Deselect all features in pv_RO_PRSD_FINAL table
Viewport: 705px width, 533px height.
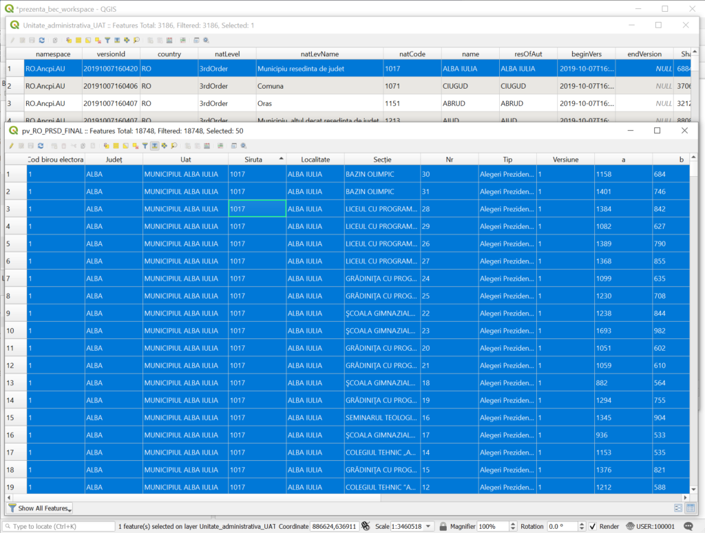point(136,146)
